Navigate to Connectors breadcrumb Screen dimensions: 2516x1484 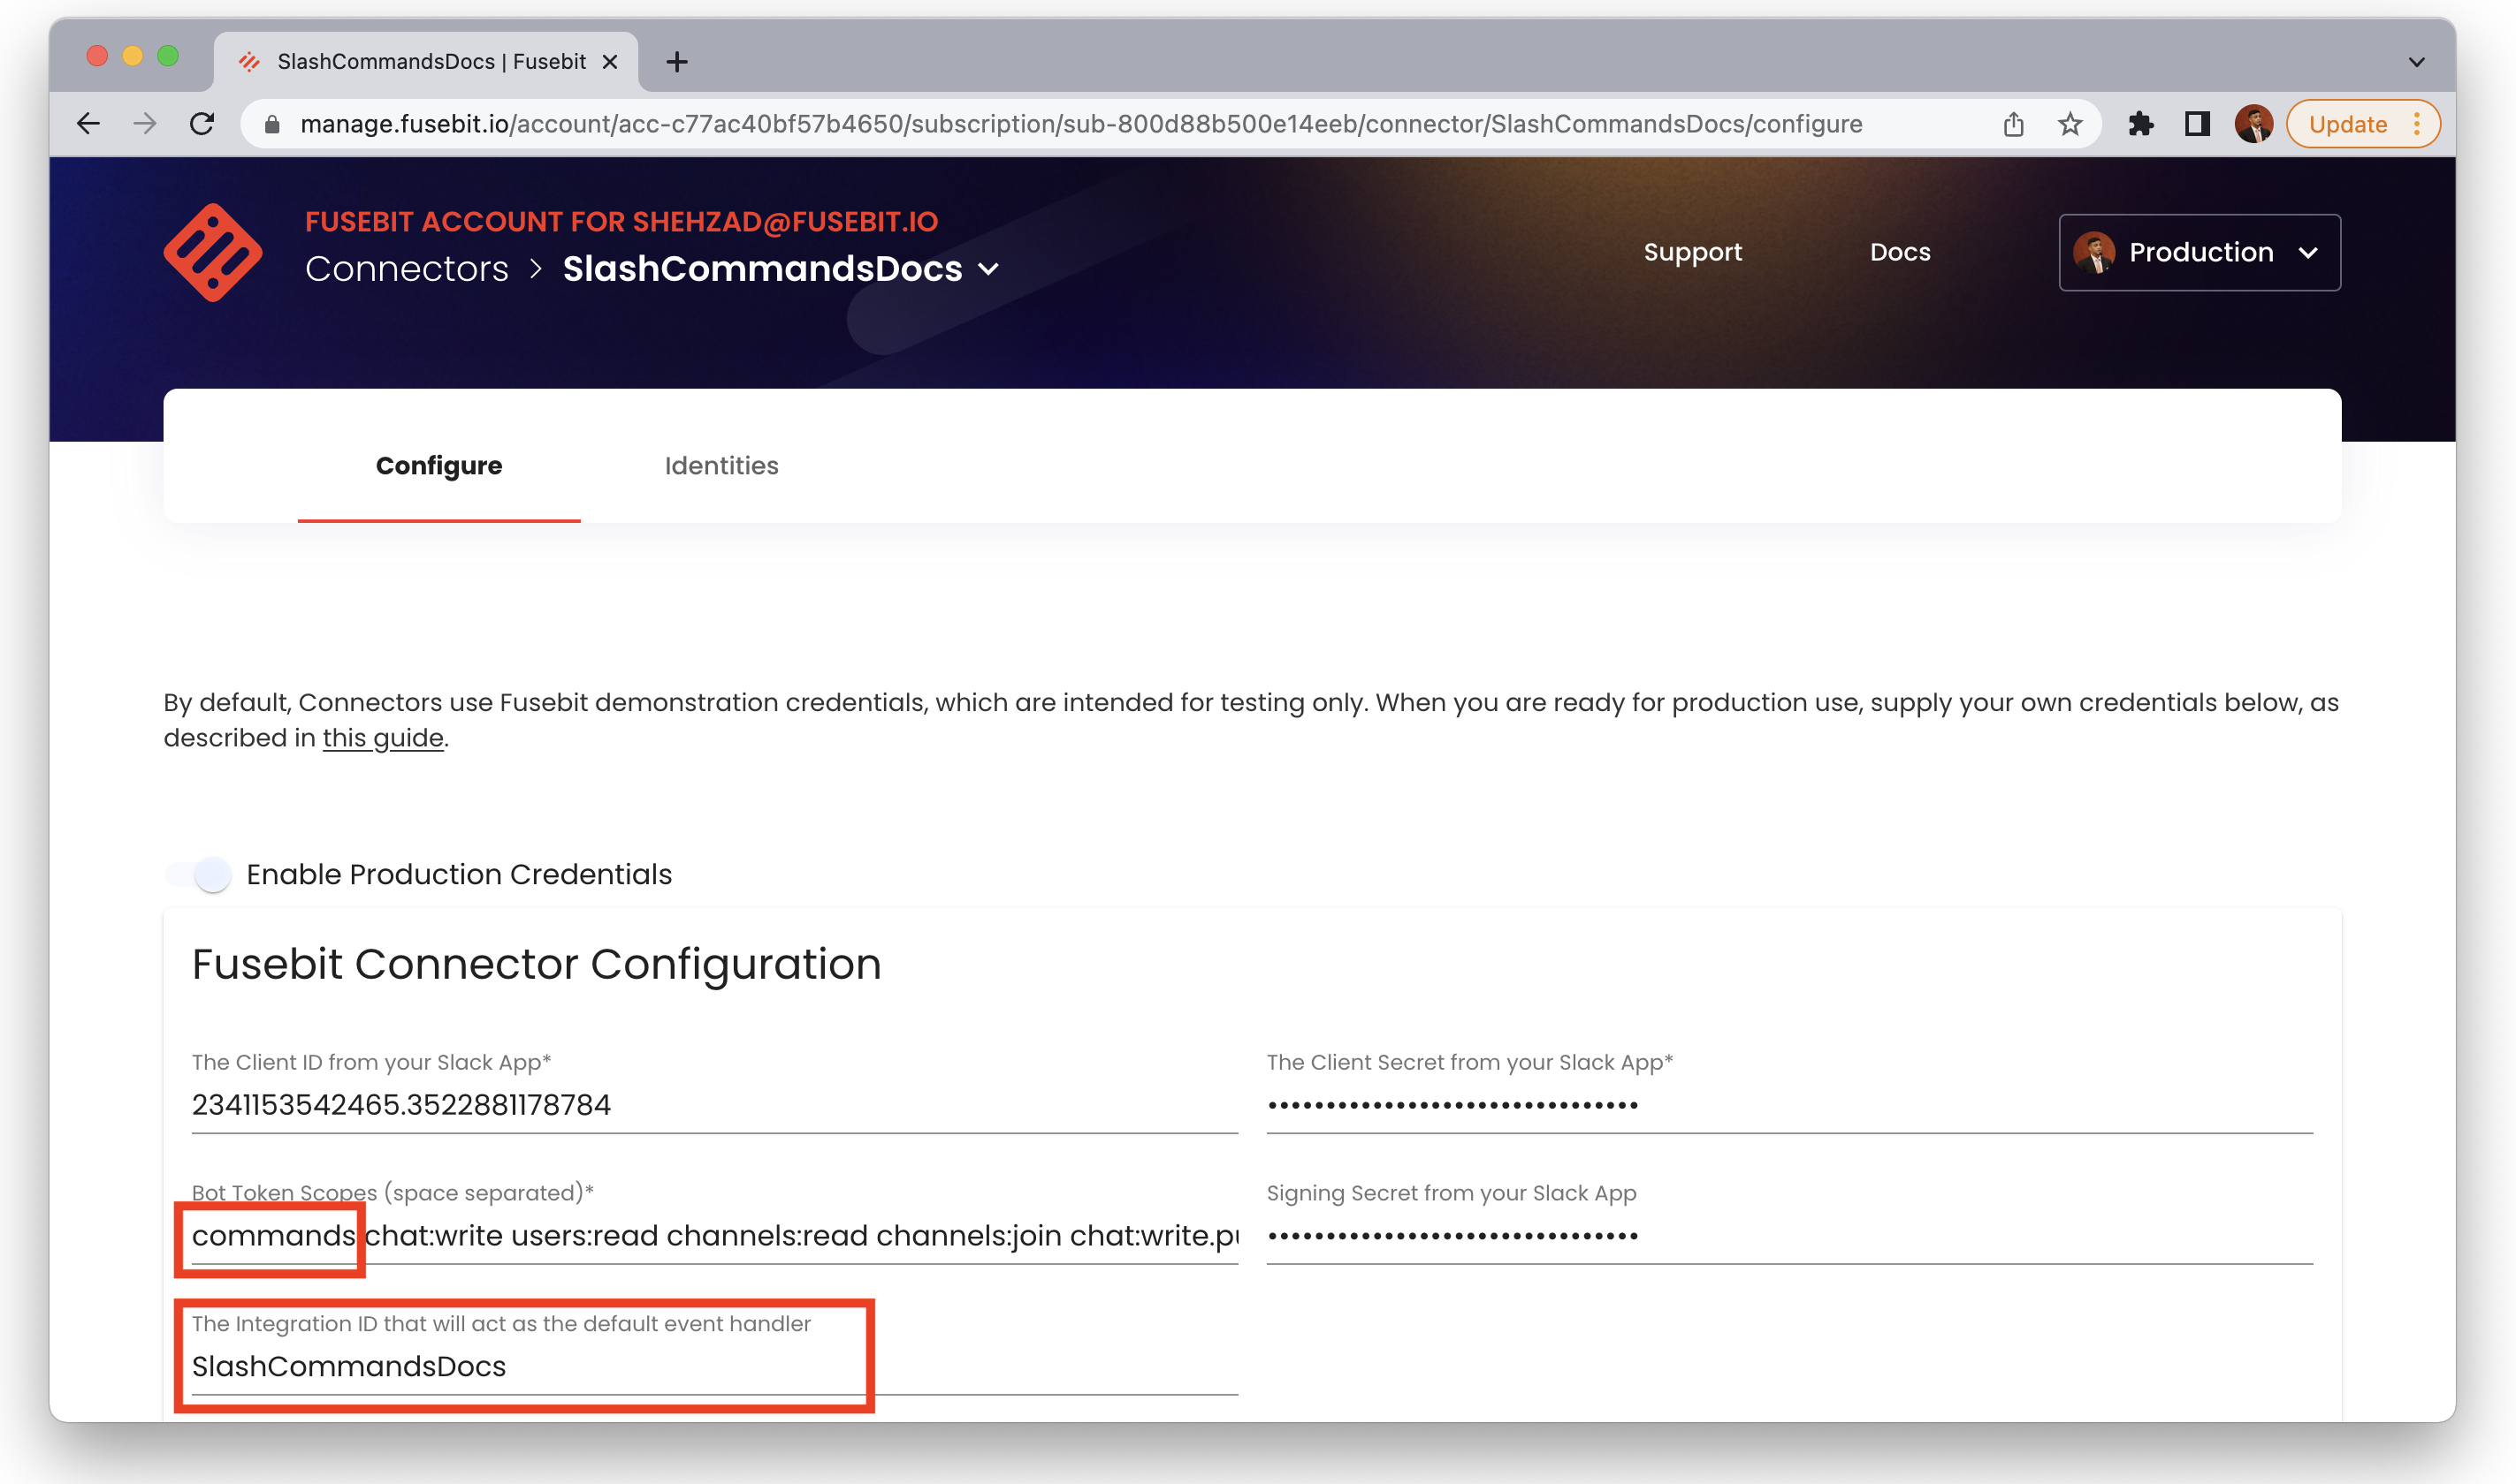pyautogui.click(x=407, y=268)
